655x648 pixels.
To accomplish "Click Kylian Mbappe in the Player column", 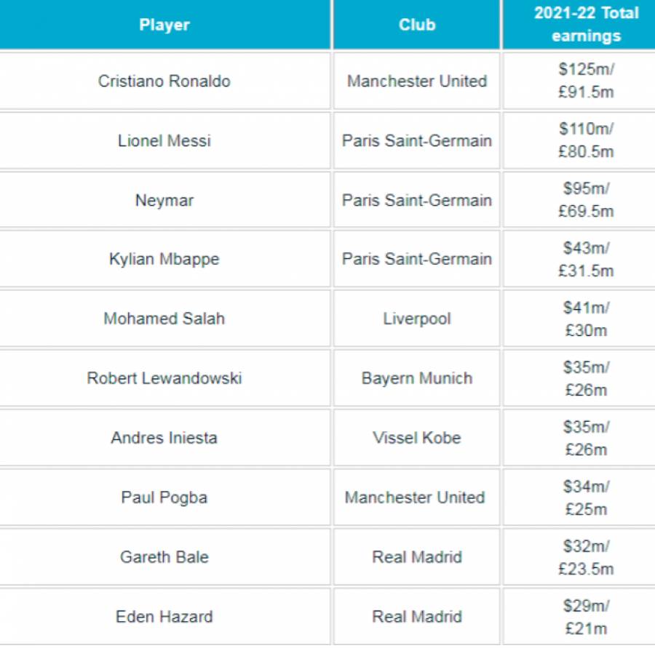I will (x=164, y=260).
